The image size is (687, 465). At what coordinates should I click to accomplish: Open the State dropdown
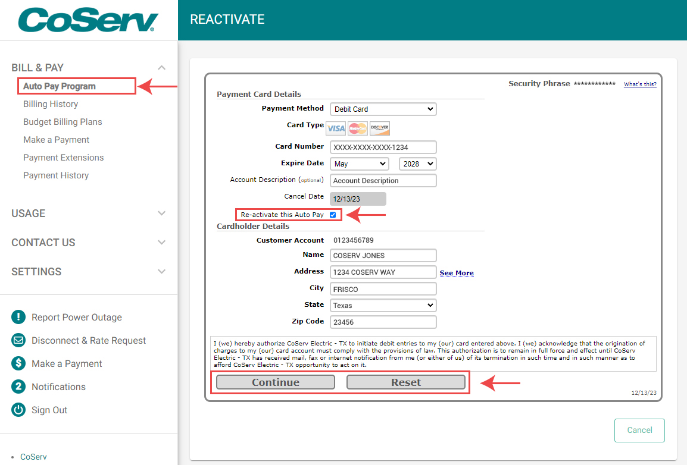tap(383, 305)
